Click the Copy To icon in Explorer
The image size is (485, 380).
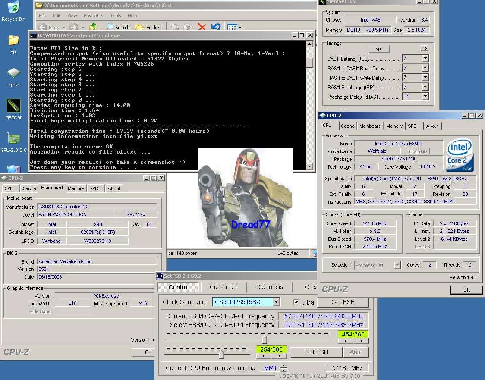tap(188, 27)
